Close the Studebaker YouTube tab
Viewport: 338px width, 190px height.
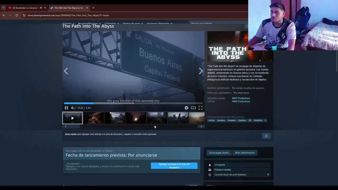click(45, 8)
